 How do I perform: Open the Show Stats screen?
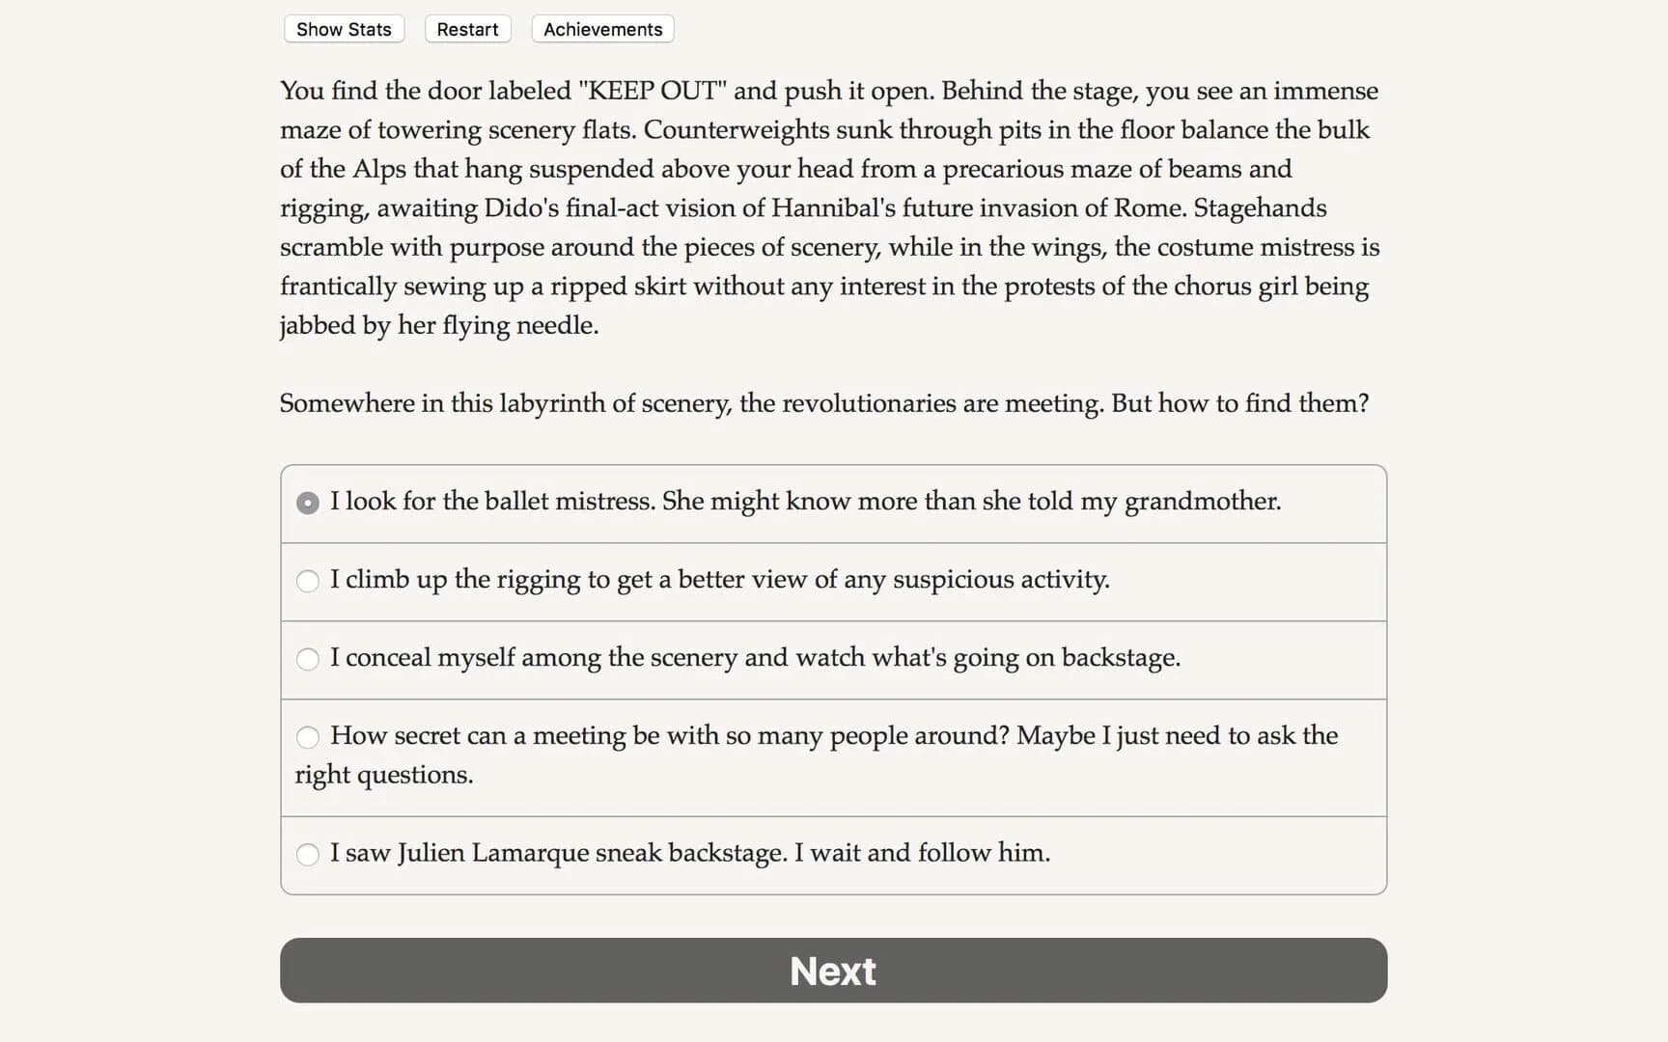pos(344,29)
